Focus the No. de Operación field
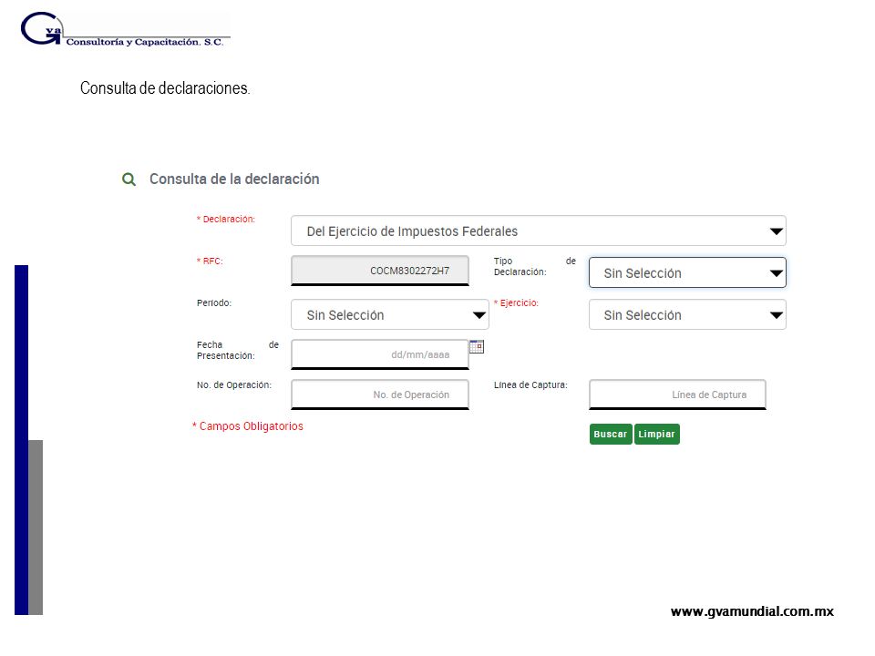This screenshot has height=656, width=875. (380, 395)
